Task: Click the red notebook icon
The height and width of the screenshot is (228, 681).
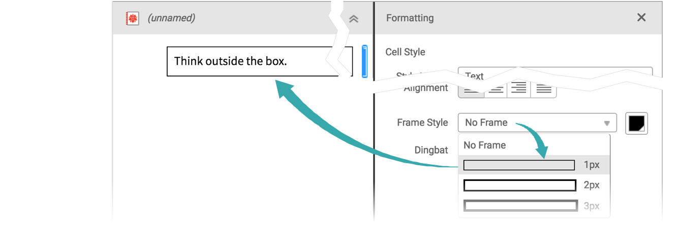Action: (x=132, y=18)
